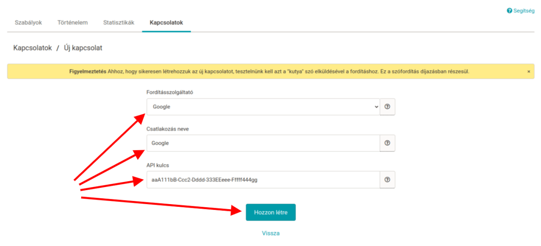
Task: Click the API kulcs label
Action: (x=158, y=165)
